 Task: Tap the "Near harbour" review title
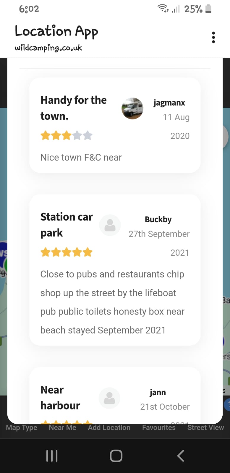coord(60,398)
